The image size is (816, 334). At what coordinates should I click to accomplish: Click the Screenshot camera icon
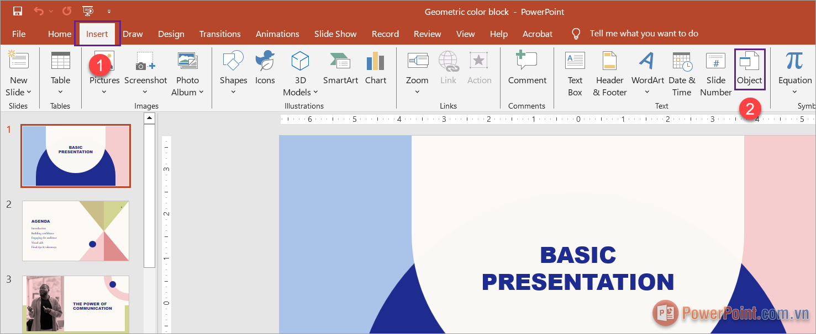pyautogui.click(x=146, y=61)
